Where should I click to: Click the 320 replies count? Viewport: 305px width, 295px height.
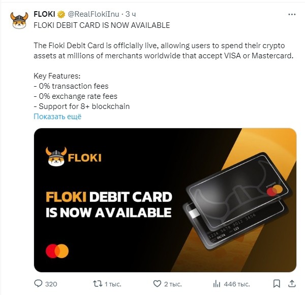51,284
